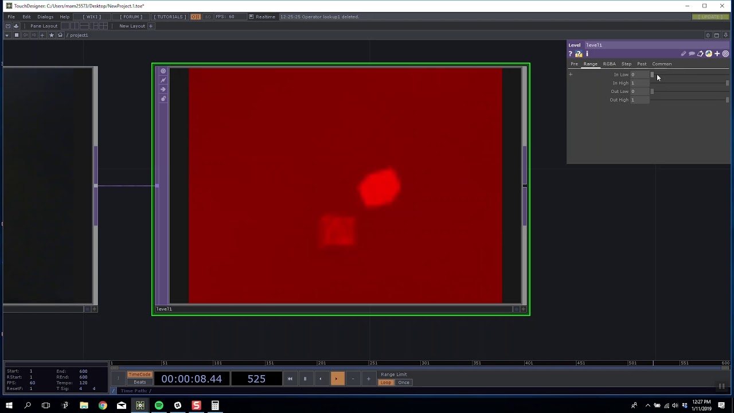
Task: Click the frame counter showing 525
Action: tap(256, 379)
